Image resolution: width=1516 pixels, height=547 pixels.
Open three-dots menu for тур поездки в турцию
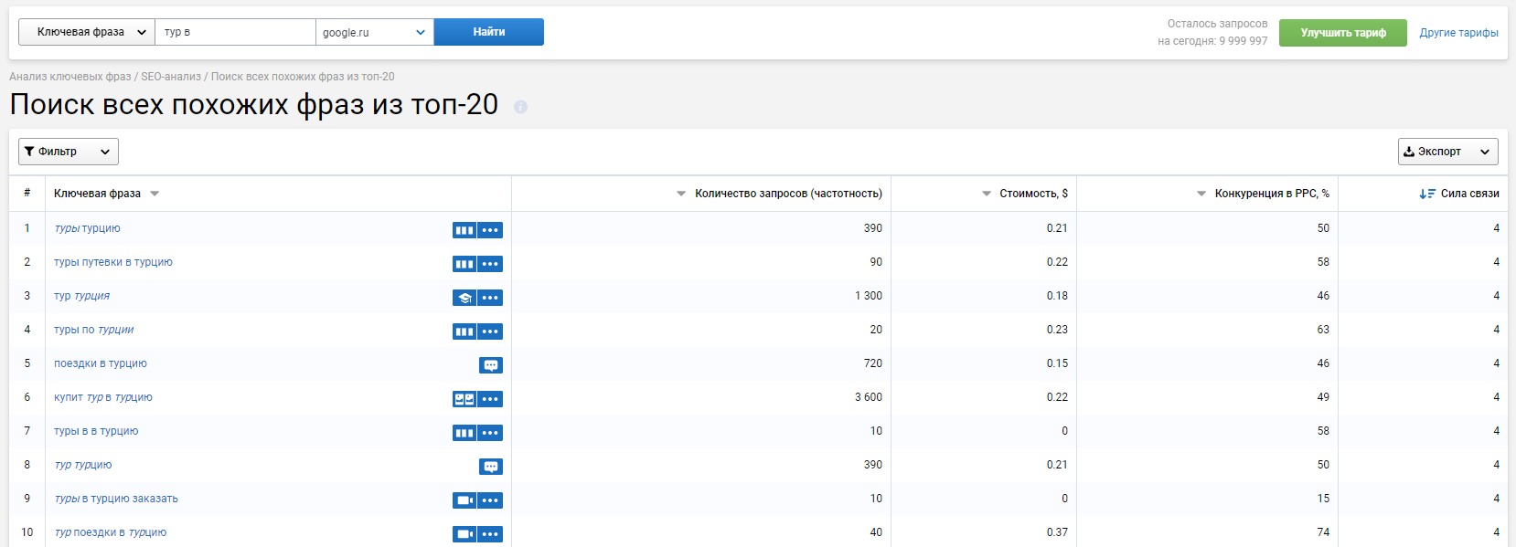490,534
